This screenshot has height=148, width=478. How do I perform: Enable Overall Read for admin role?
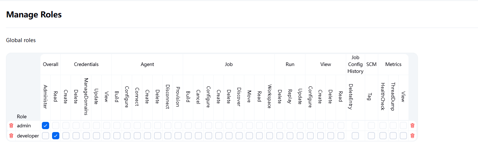coord(56,126)
